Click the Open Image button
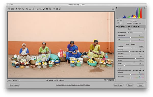The width and height of the screenshot is (153, 97). 118,85
